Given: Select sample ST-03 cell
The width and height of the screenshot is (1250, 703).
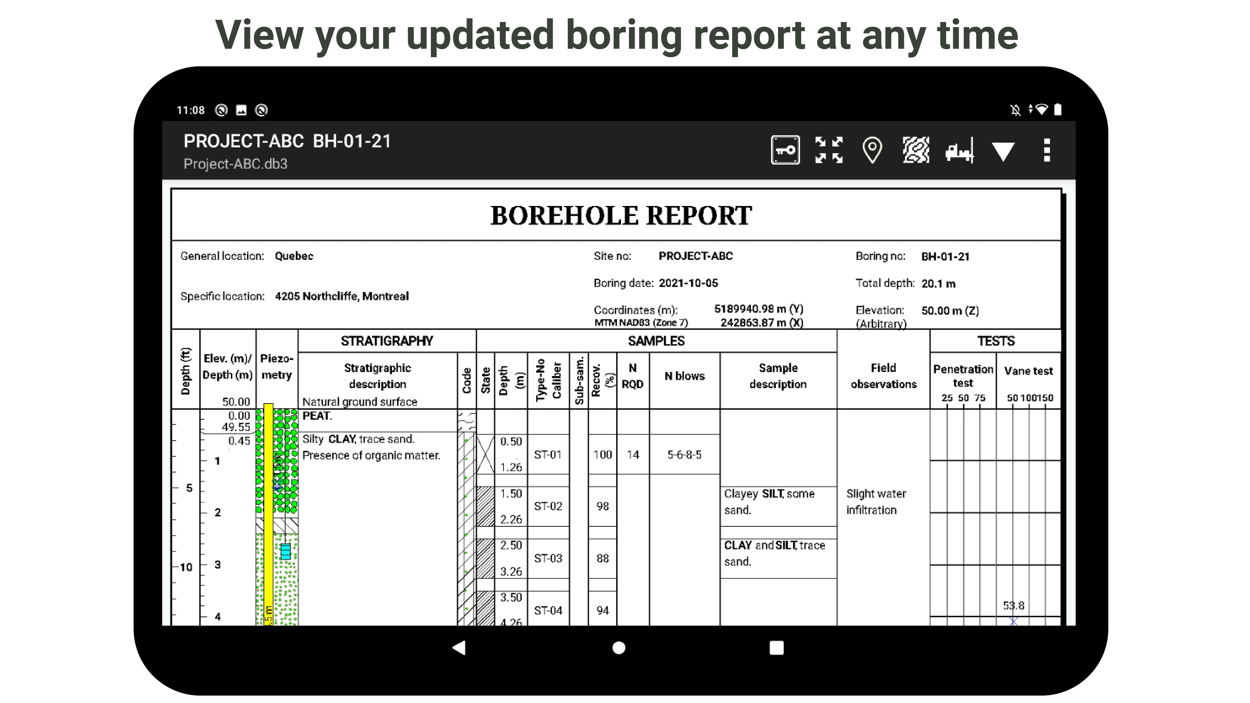Looking at the screenshot, I should pos(548,558).
